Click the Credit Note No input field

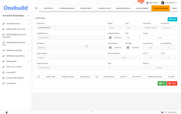click(x=71, y=38)
